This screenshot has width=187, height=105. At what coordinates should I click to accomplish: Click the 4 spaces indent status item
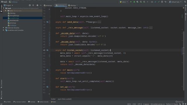(146, 104)
